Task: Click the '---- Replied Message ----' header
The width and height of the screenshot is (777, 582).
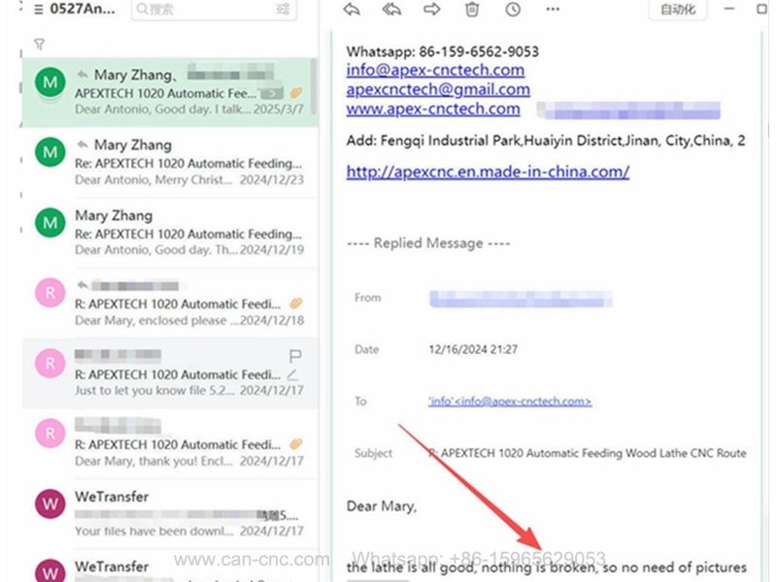Action: coord(428,243)
